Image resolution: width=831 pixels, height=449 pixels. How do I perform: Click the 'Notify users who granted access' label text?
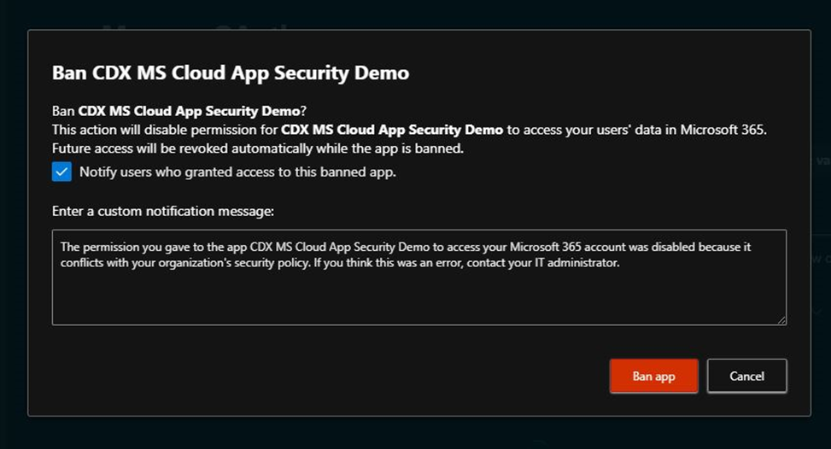click(x=237, y=172)
